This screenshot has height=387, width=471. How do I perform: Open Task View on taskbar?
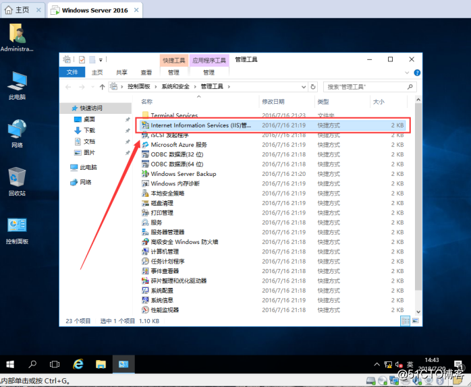[55, 364]
